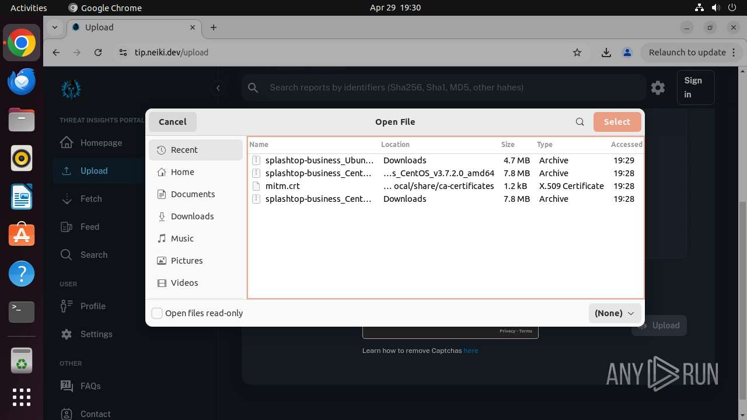747x420 pixels.
Task: Select Home in the file dialog sidebar
Action: (x=196, y=172)
